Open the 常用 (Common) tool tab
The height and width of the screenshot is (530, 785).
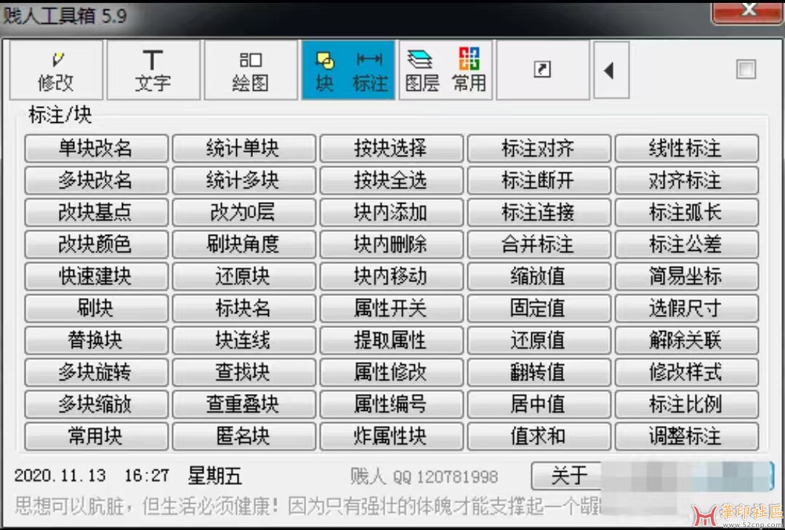point(469,71)
